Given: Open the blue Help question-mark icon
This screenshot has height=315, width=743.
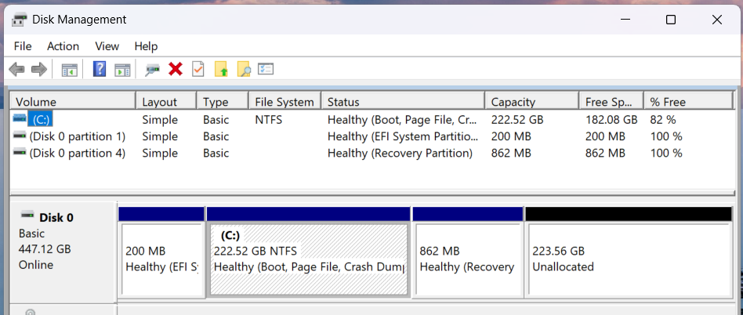Looking at the screenshot, I should pos(99,69).
